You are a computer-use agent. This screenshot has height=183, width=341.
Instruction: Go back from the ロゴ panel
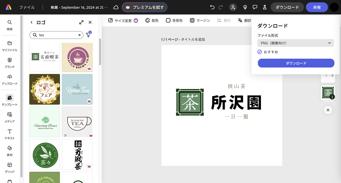tap(31, 22)
